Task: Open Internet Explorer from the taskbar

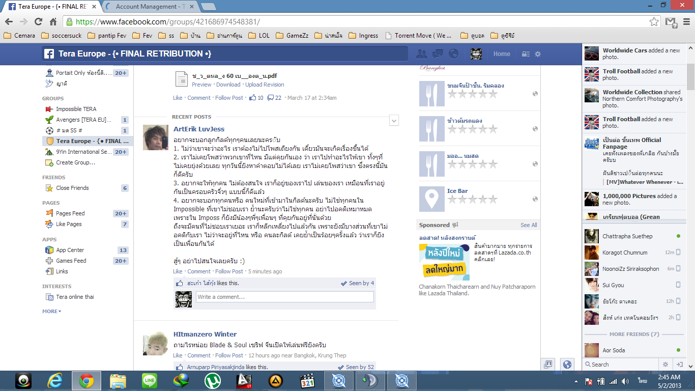Action: pos(55,381)
